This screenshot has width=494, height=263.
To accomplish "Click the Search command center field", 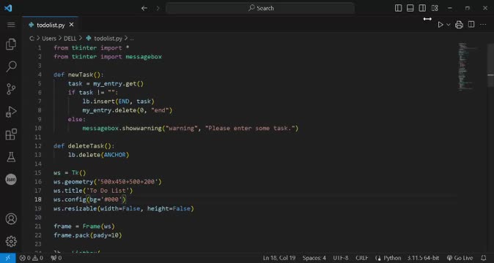I will [260, 8].
